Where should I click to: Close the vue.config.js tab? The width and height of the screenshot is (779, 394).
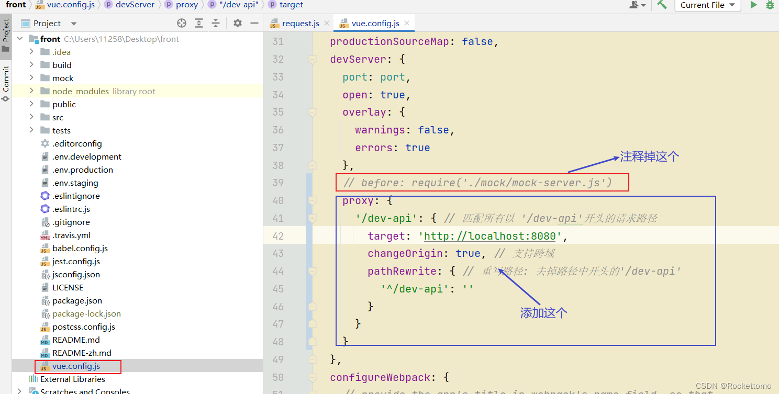tap(407, 23)
